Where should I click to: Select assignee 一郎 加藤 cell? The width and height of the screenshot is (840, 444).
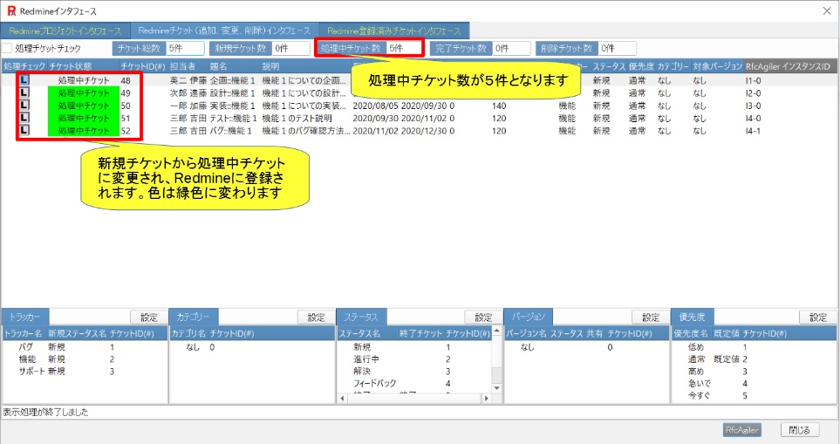pos(188,106)
